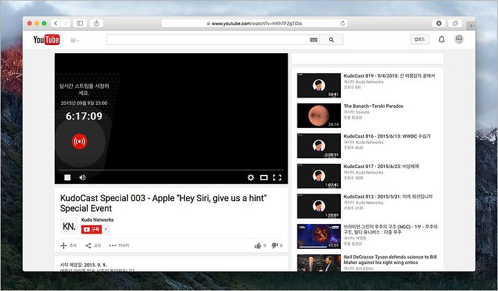This screenshot has height=291, width=498.
Task: Click the upload button in the header
Action: pyautogui.click(x=420, y=39)
